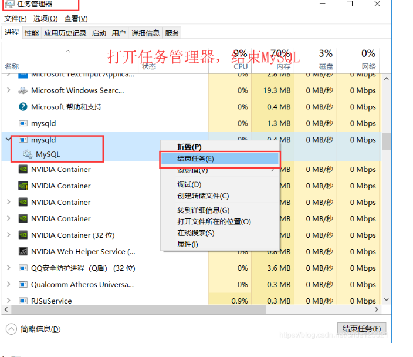Image resolution: width=413 pixels, height=357 pixels.
Task: Click the Microsoft Windows Search process icon
Action: pos(23,90)
